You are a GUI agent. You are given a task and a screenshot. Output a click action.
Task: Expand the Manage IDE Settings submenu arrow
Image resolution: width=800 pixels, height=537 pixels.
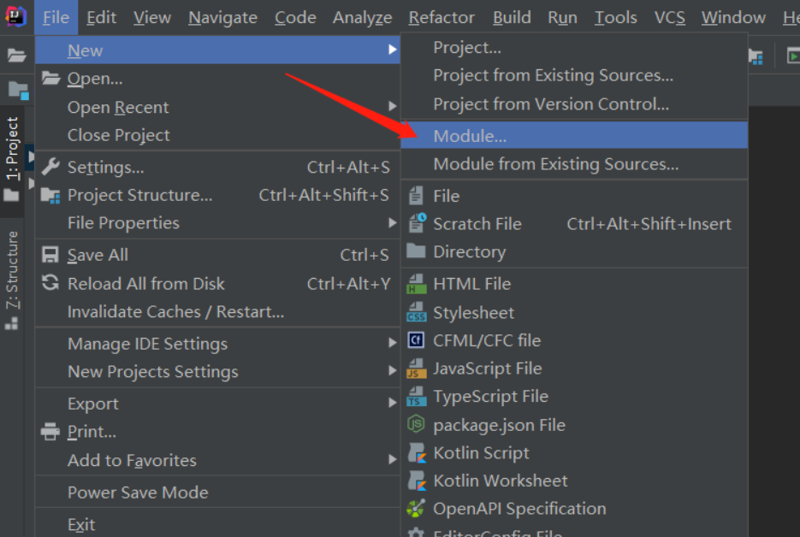click(x=392, y=342)
